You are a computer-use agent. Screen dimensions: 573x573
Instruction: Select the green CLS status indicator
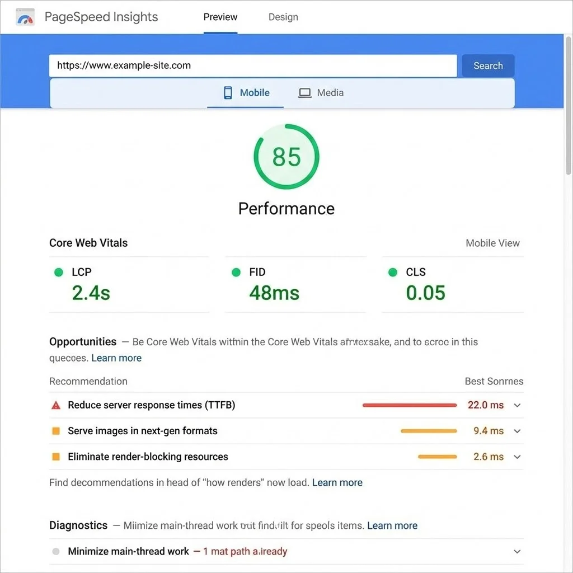(x=393, y=272)
